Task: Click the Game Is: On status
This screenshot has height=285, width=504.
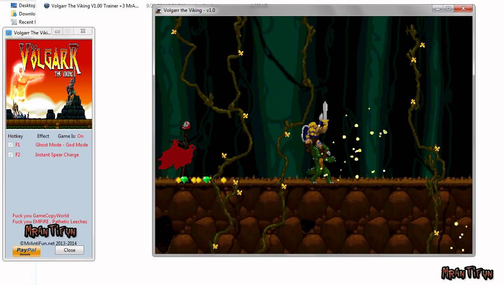Action: coord(71,136)
